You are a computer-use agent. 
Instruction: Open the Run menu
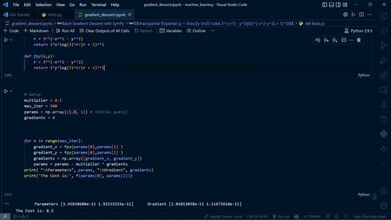click(x=83, y=5)
